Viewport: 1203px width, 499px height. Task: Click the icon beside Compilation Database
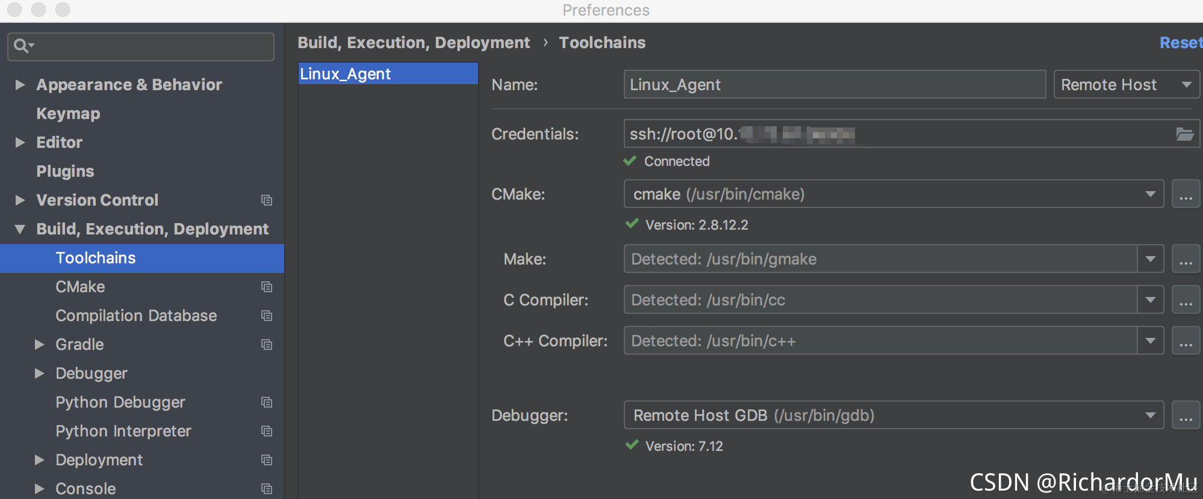coord(267,316)
